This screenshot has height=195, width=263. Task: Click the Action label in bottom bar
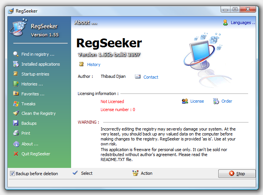[x=146, y=173]
